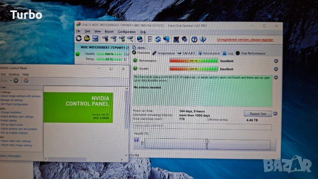
Task: Open the Report menu in Hard Disk Sentinel
Action: [x=109, y=32]
